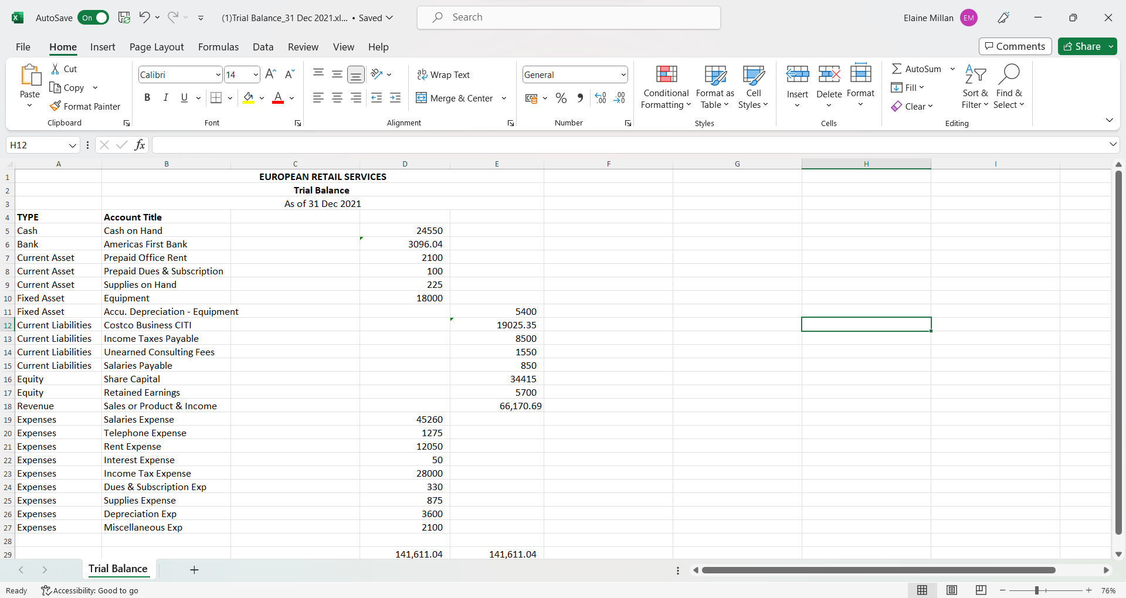Click the Orientation text angle icon

coord(377,74)
